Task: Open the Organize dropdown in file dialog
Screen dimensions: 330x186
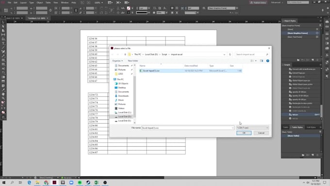Action: 117,61
